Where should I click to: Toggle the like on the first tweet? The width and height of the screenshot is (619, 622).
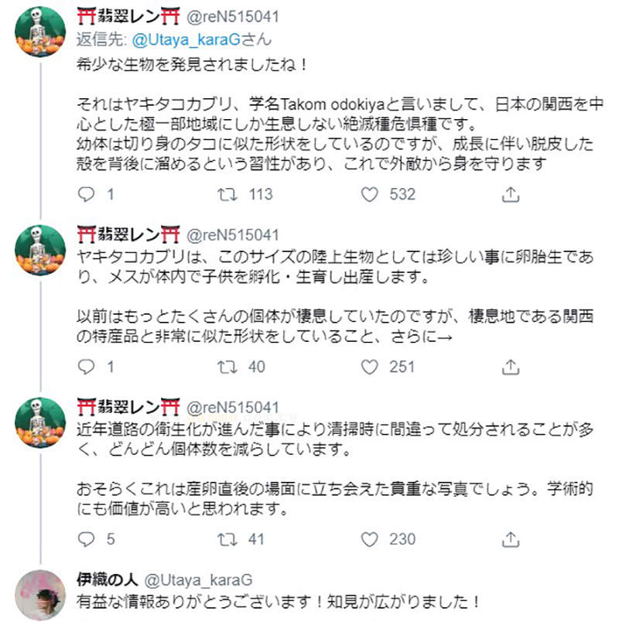(x=369, y=196)
